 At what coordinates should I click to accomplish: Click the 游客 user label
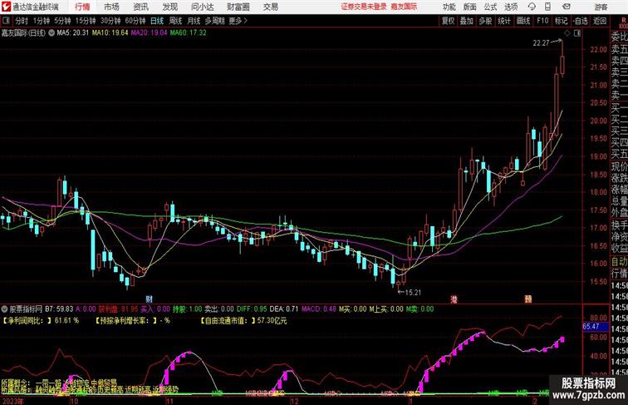[601, 7]
